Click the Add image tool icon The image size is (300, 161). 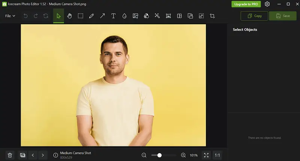tap(135, 16)
